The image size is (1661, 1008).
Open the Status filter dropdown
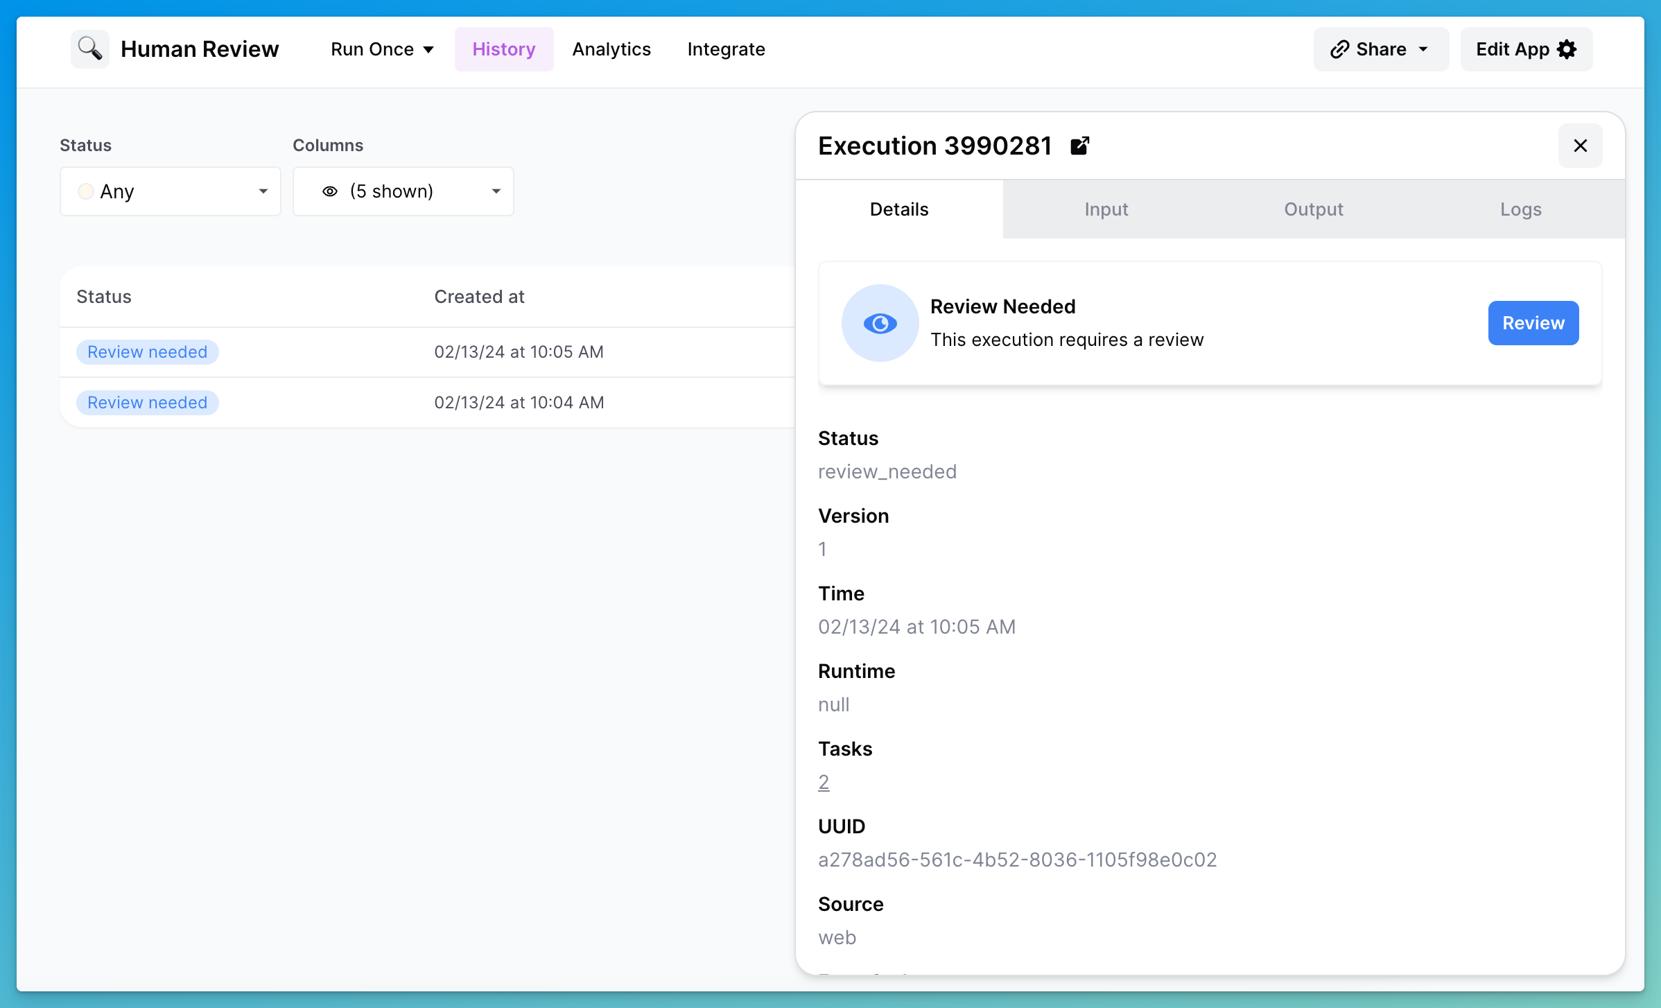coord(170,191)
